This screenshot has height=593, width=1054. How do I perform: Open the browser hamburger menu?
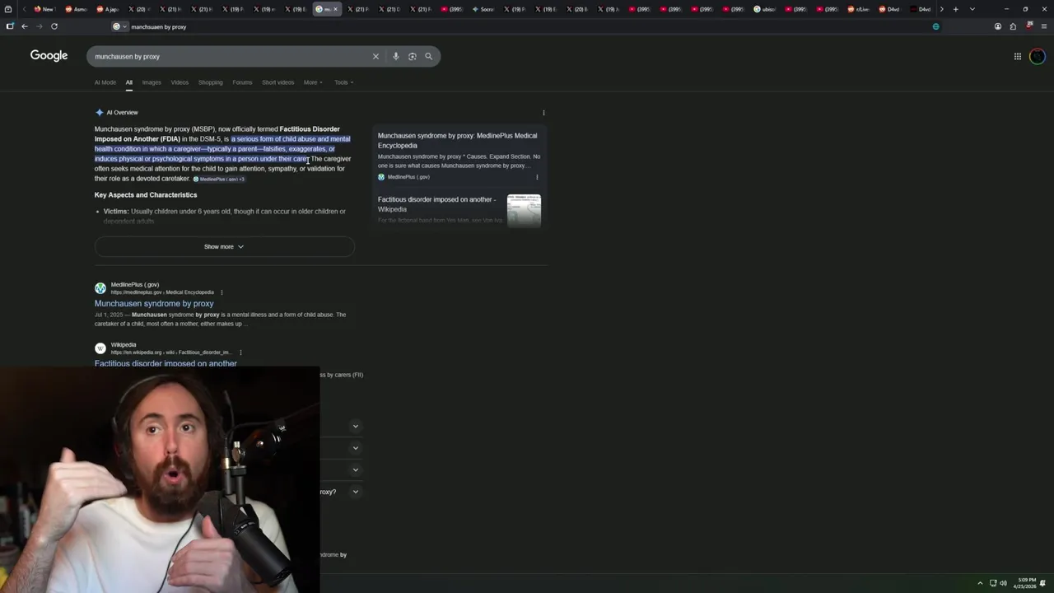click(1043, 26)
